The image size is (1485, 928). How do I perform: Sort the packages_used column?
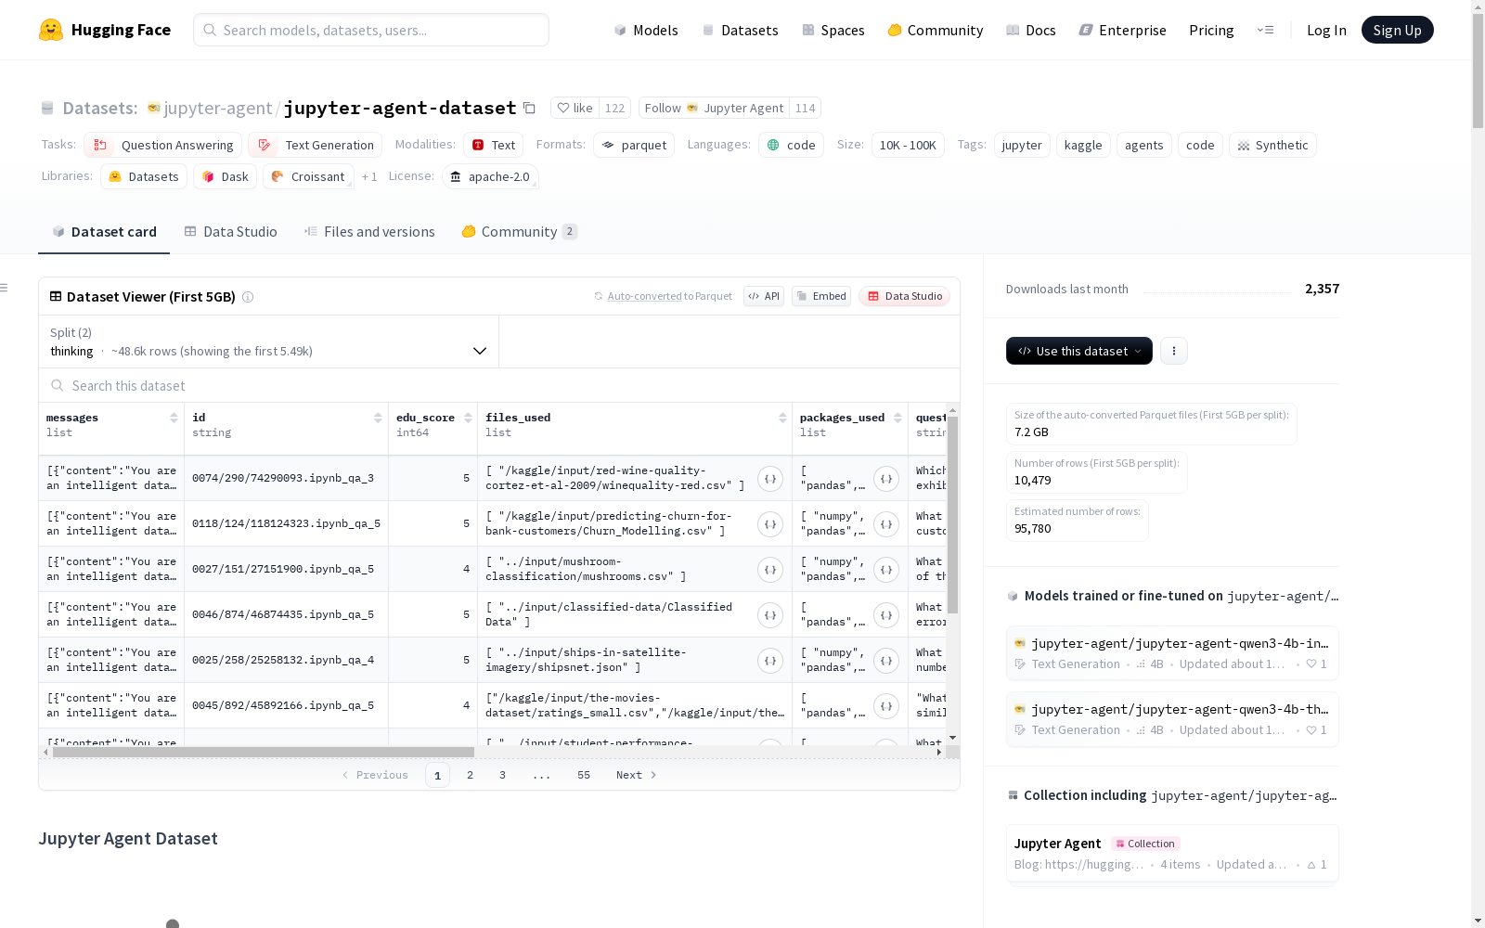click(897, 418)
